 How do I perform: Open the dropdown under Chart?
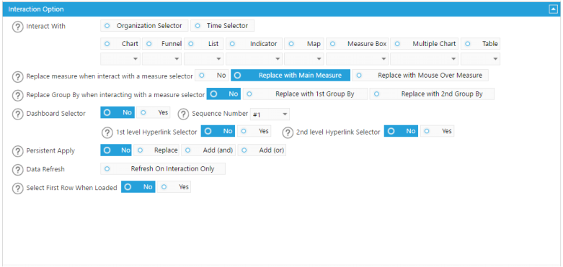(x=120, y=59)
